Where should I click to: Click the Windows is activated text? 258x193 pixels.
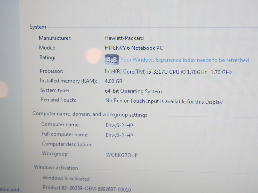point(66,178)
